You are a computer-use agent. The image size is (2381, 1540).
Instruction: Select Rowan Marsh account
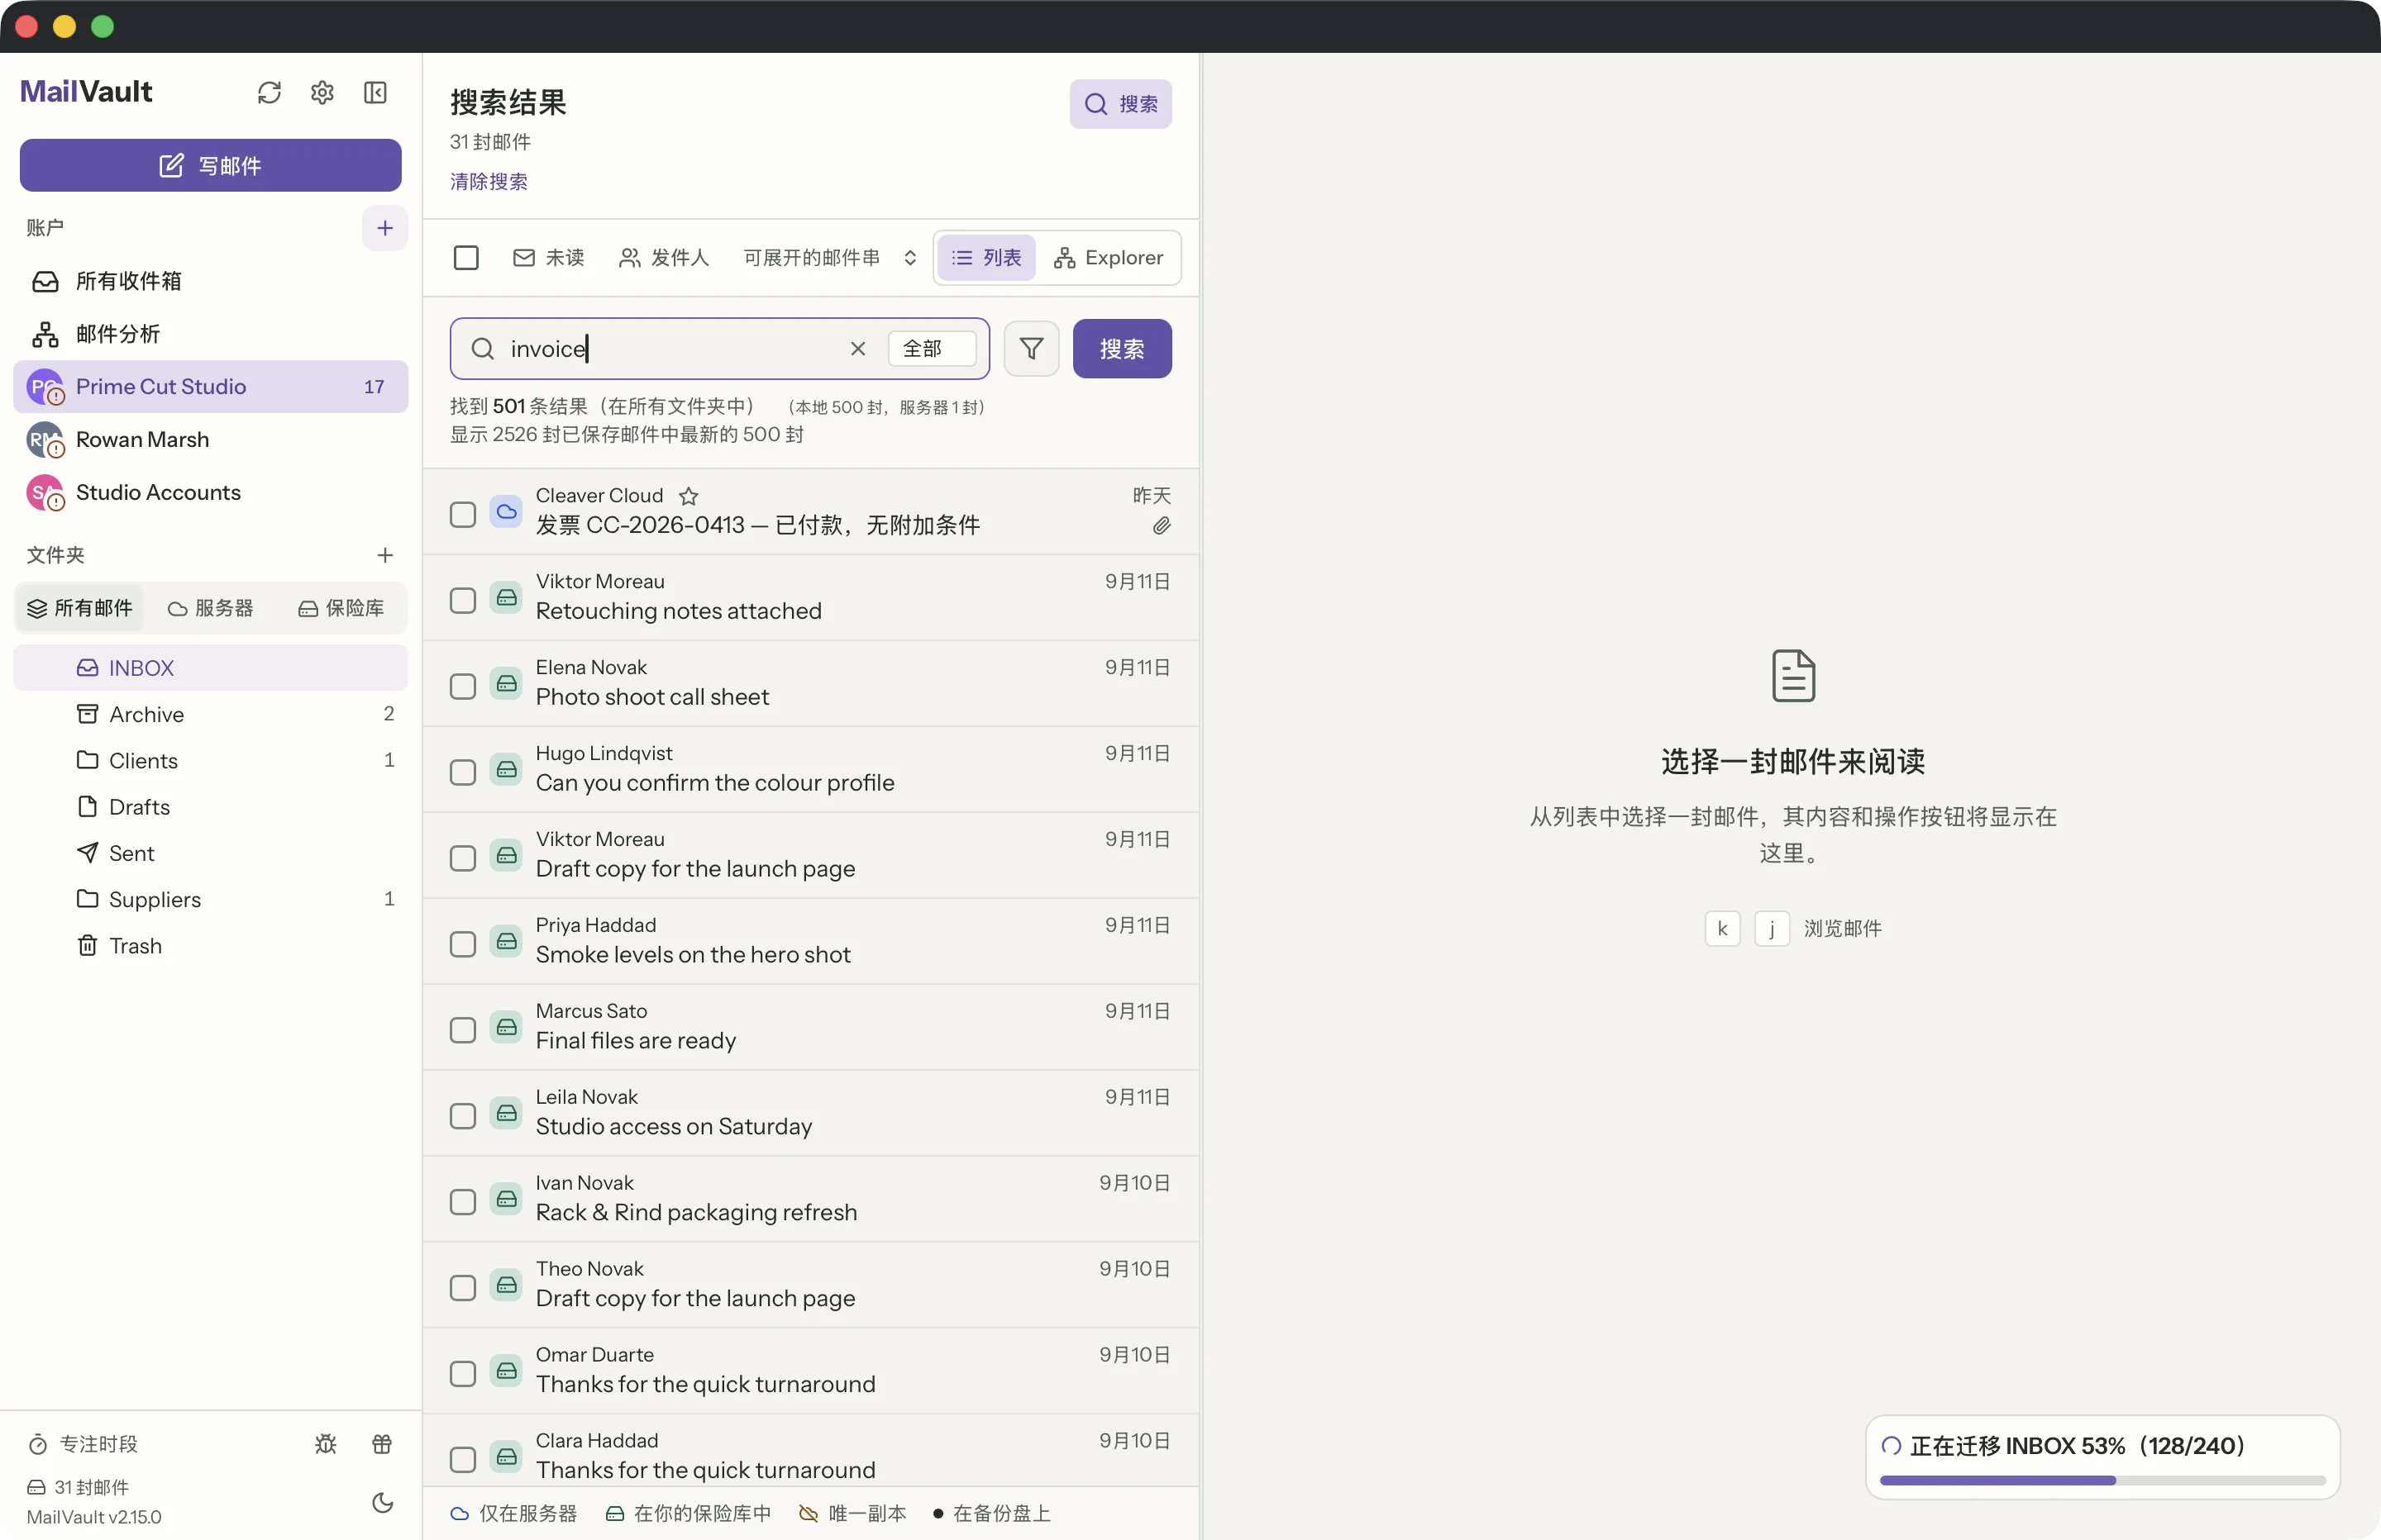[x=210, y=440]
